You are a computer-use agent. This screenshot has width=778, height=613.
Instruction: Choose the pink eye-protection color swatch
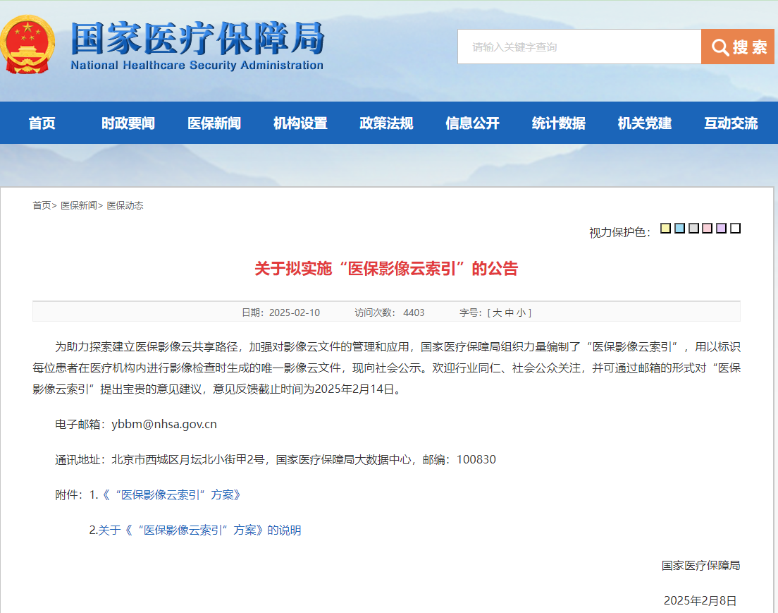pyautogui.click(x=708, y=228)
